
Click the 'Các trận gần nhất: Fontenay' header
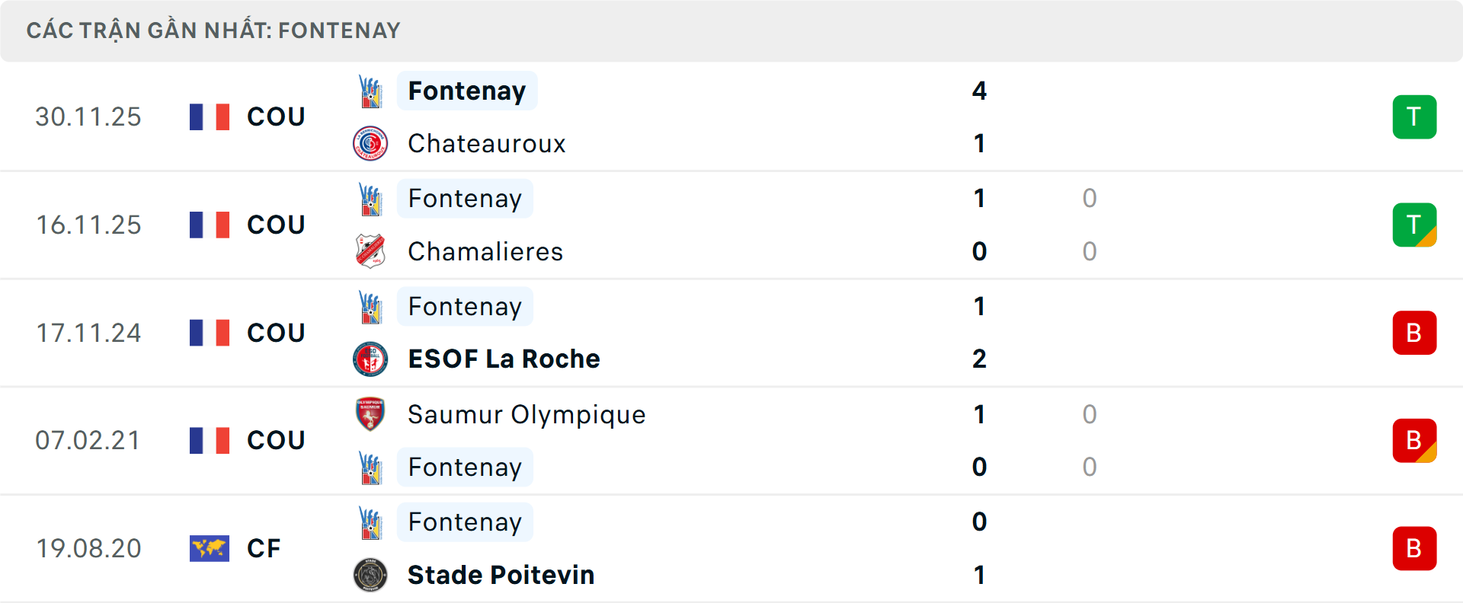tap(213, 30)
